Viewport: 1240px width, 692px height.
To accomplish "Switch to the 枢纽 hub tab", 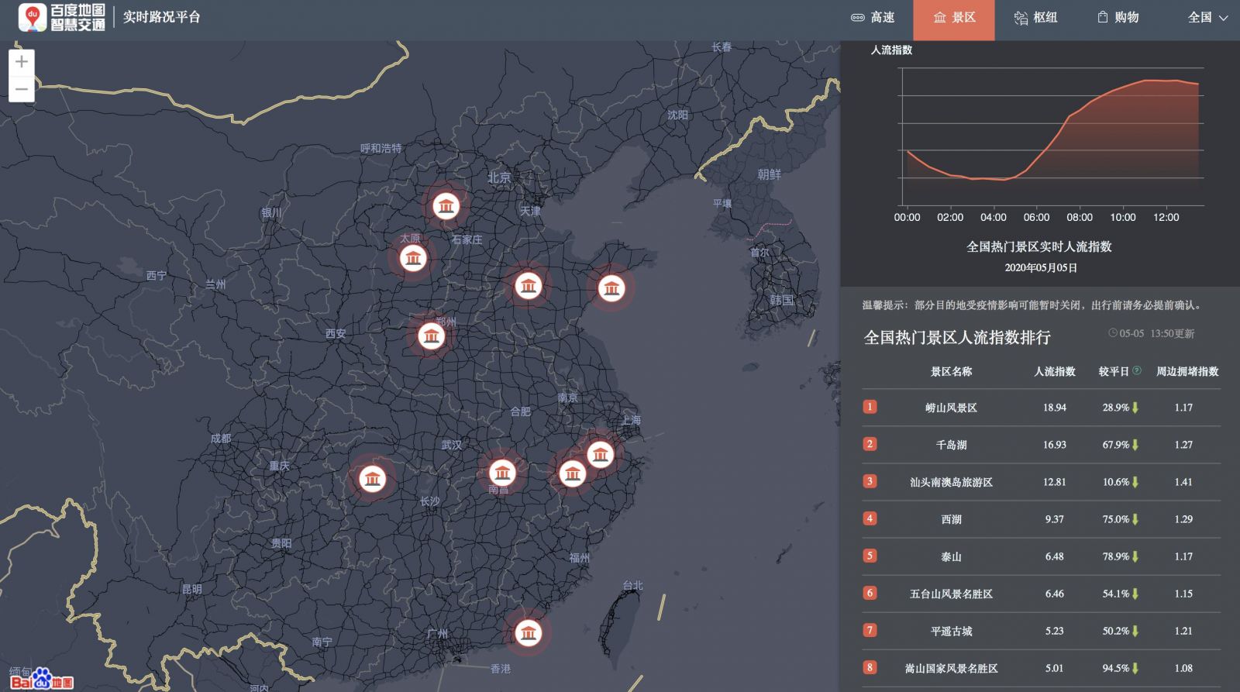I will pos(1035,17).
